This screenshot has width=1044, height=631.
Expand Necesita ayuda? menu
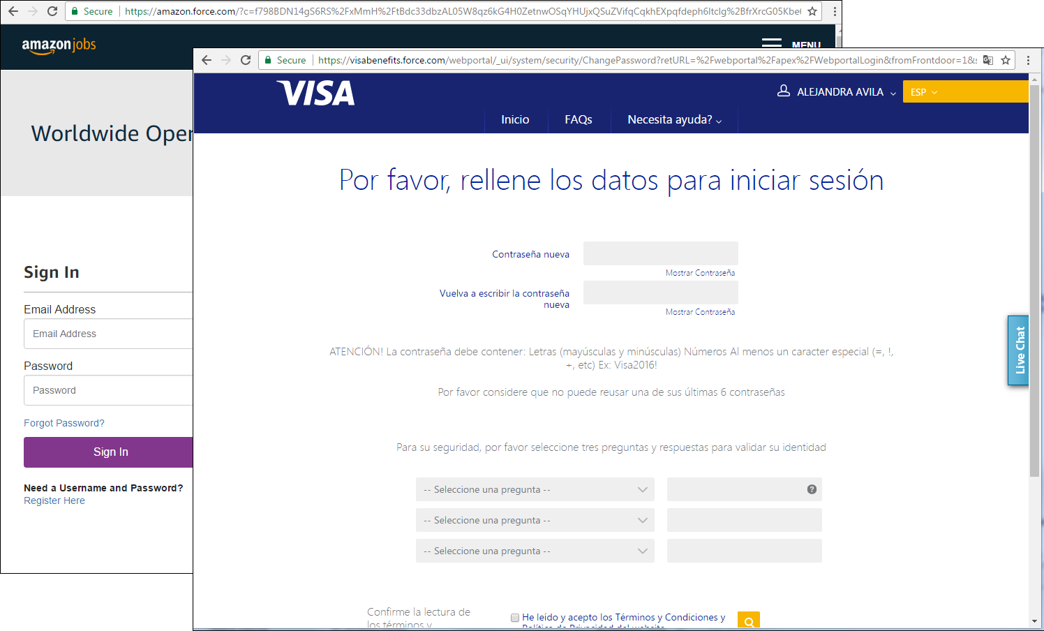[674, 120]
